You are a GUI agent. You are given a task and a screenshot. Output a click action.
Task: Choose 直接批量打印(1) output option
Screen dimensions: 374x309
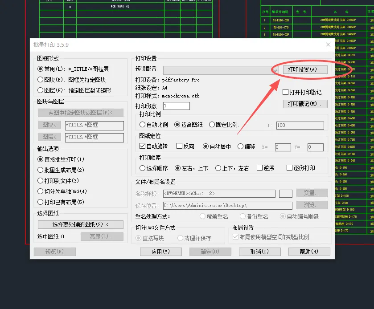pyautogui.click(x=40, y=159)
